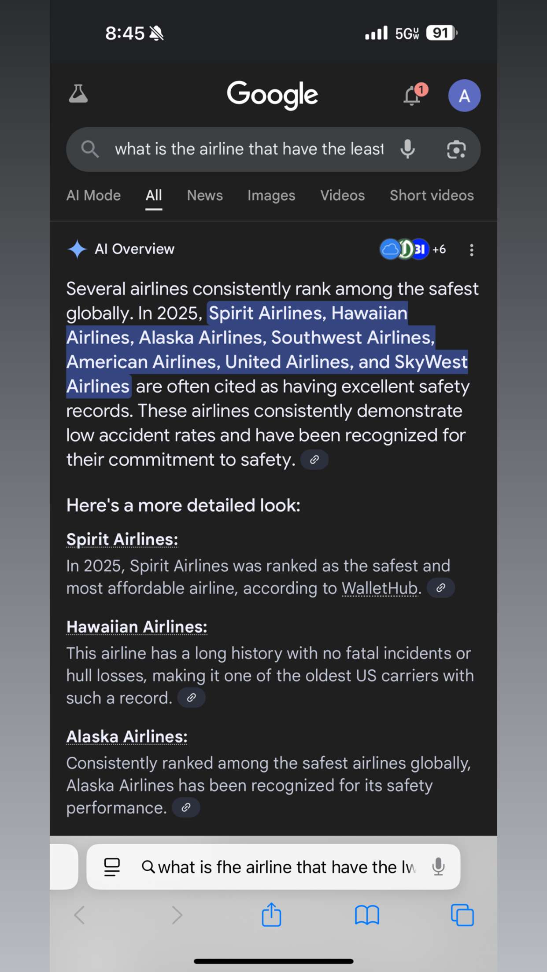
Task: Open Google Lens camera search
Action: (456, 150)
